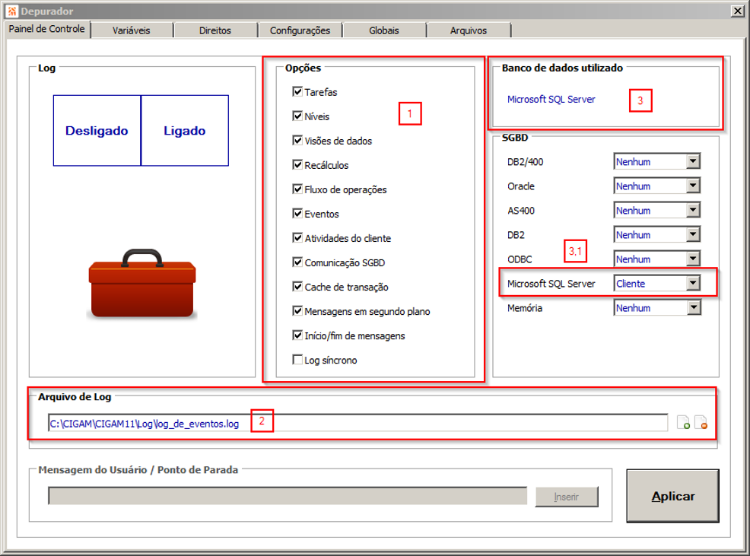Viewport: 750px width, 556px height.
Task: Expand the AS400 dropdown list
Action: (693, 211)
